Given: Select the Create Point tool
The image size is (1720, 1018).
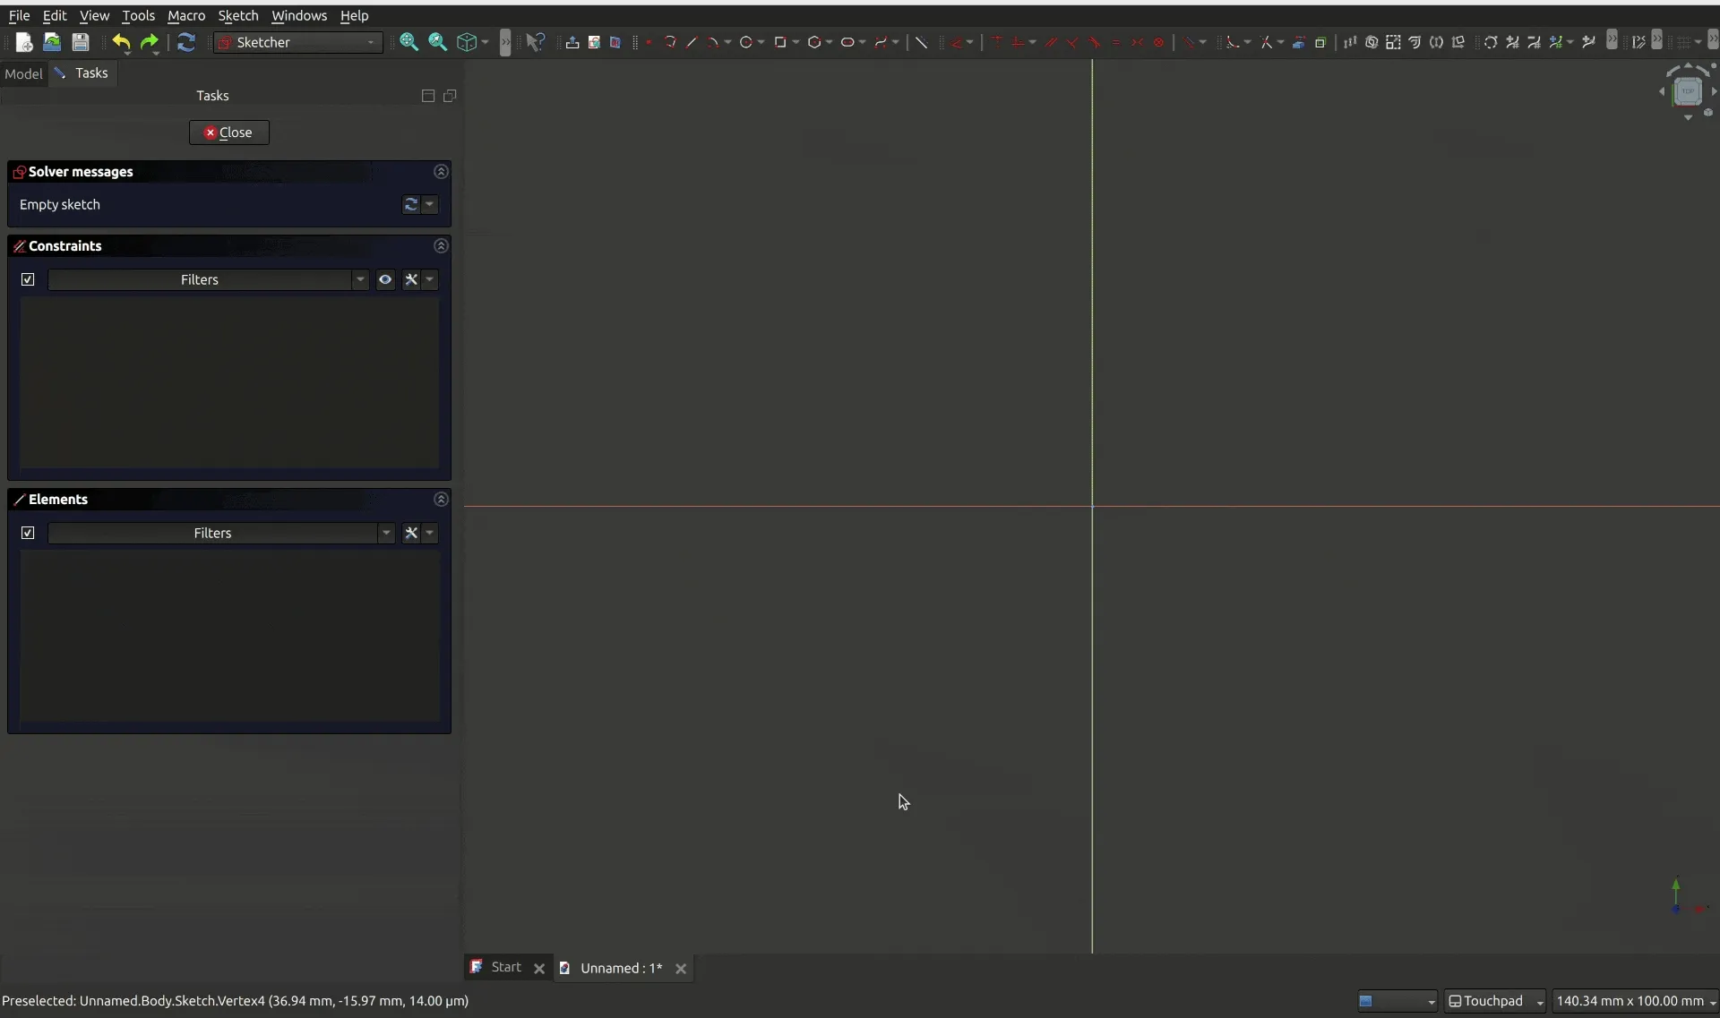Looking at the screenshot, I should coord(649,42).
